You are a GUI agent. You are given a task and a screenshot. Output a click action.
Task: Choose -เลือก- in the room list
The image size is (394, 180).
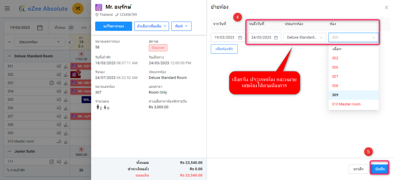[354, 49]
